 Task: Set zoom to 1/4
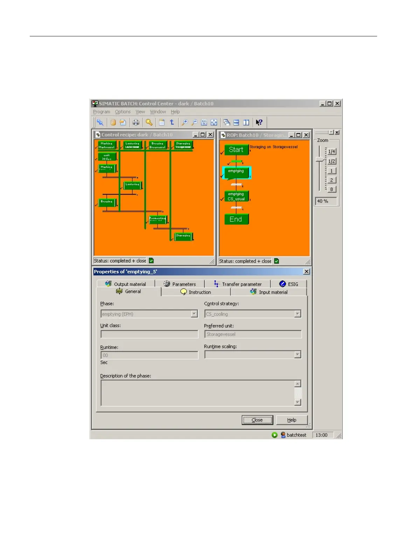click(332, 151)
